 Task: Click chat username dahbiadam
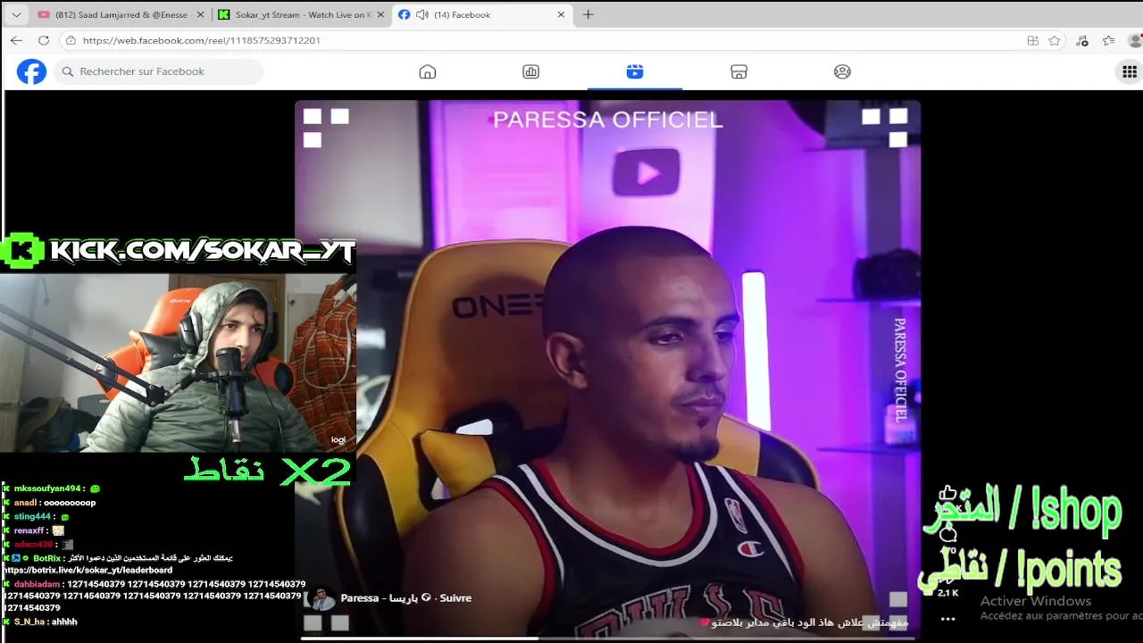tap(37, 584)
